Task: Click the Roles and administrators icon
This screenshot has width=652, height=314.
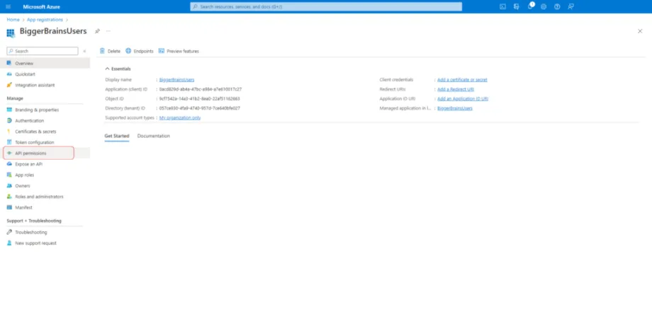Action: [9, 197]
